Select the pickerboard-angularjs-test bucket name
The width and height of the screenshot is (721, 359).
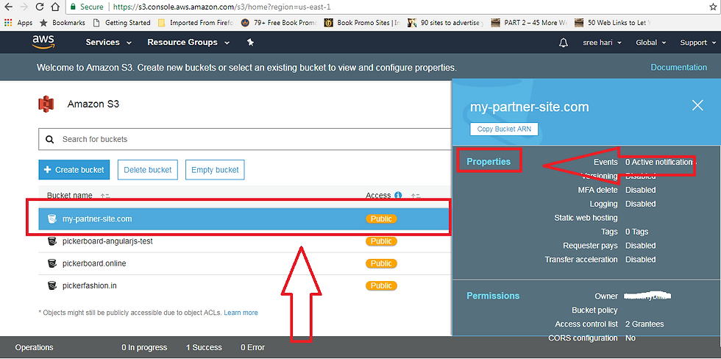pos(107,241)
